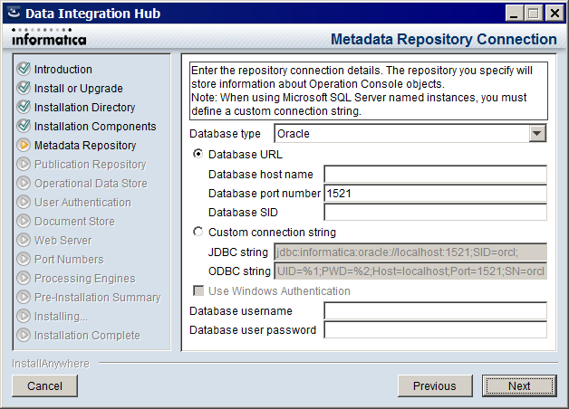569x409 pixels.
Task: Click the Port Numbers step icon
Action: [24, 259]
